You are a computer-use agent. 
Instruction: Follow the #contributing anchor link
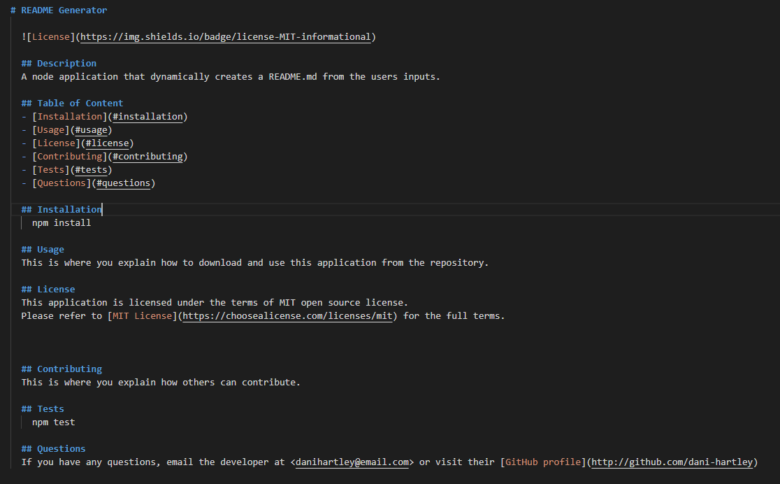click(x=147, y=157)
